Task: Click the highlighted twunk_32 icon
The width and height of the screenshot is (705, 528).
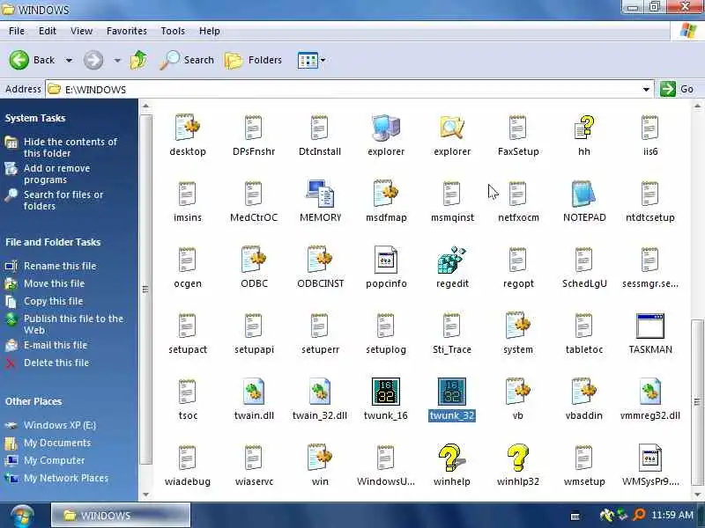Action: pos(452,392)
